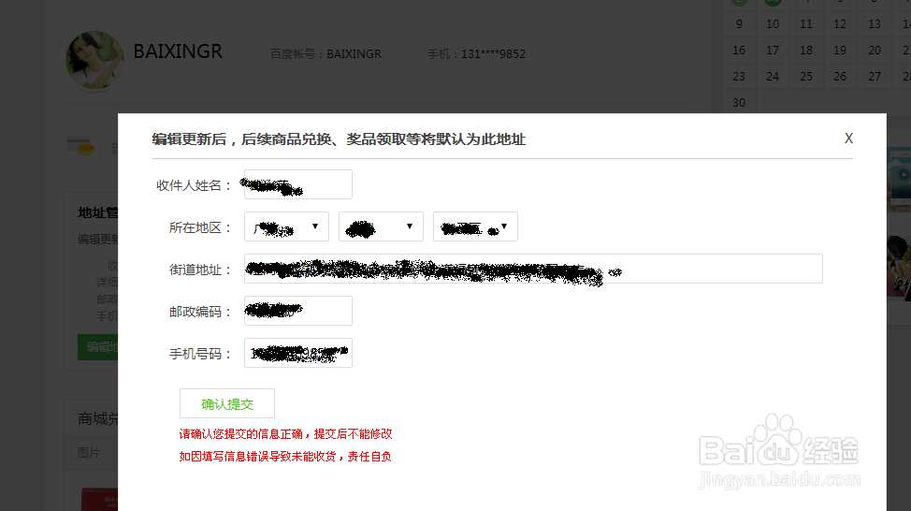Select day 9 in the calendar

click(739, 23)
